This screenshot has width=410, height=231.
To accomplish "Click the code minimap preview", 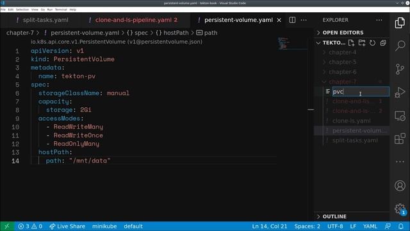I will click(x=283, y=44).
